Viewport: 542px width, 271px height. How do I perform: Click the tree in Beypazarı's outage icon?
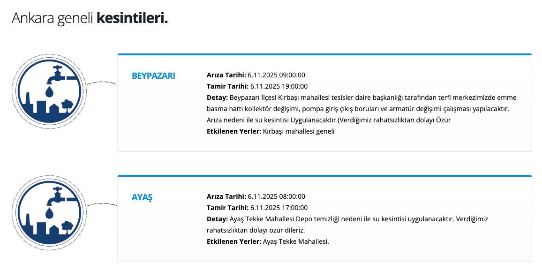point(67,104)
